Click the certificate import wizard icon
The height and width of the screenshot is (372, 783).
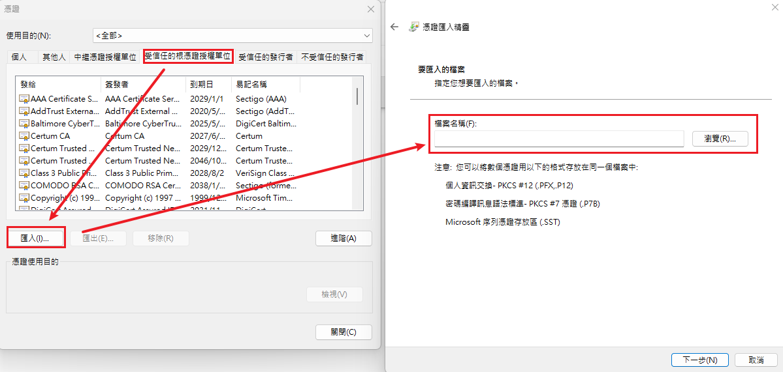pos(413,27)
